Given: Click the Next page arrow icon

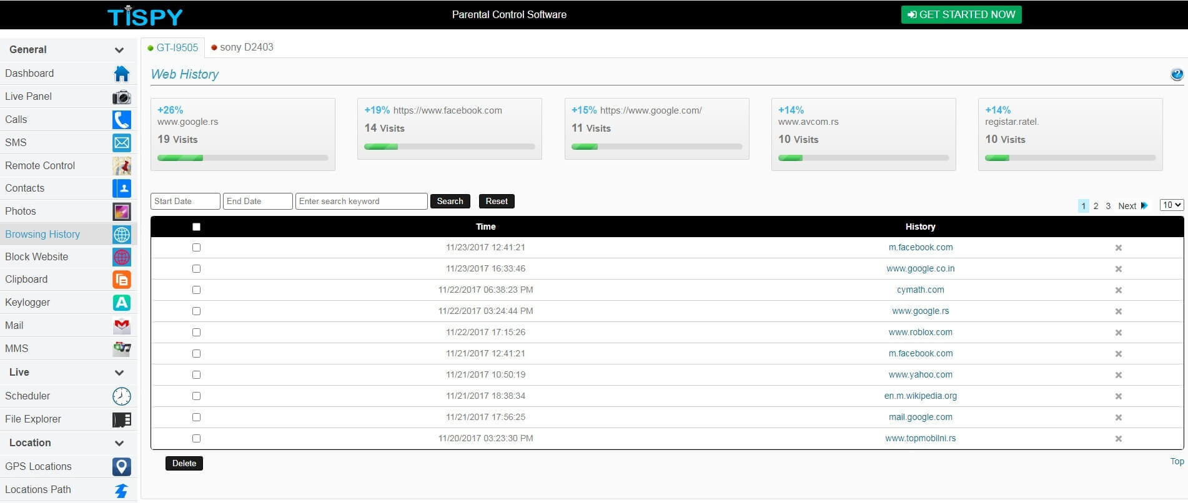Looking at the screenshot, I should coord(1144,205).
